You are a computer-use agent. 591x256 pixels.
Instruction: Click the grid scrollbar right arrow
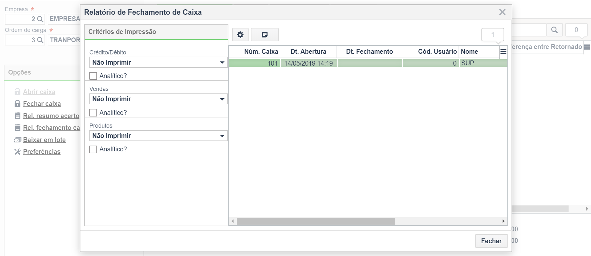click(x=503, y=221)
